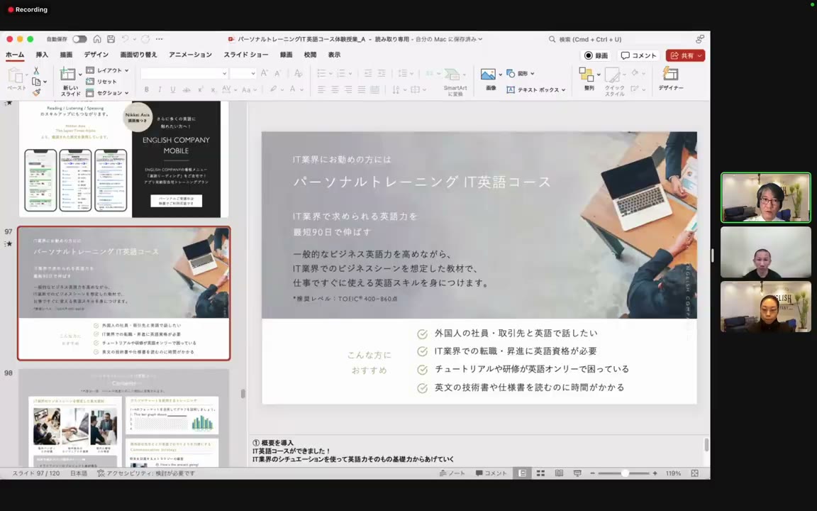This screenshot has width=817, height=511.
Task: Switch to reading view book icon
Action: coord(559,473)
